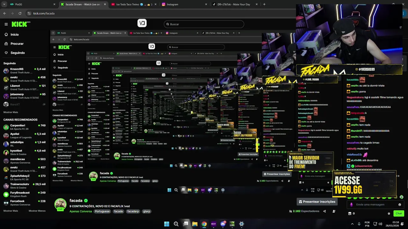Screen dimensions: 408x229
Task: Open tab search dropdown in Chrome
Action: tap(4, 4)
